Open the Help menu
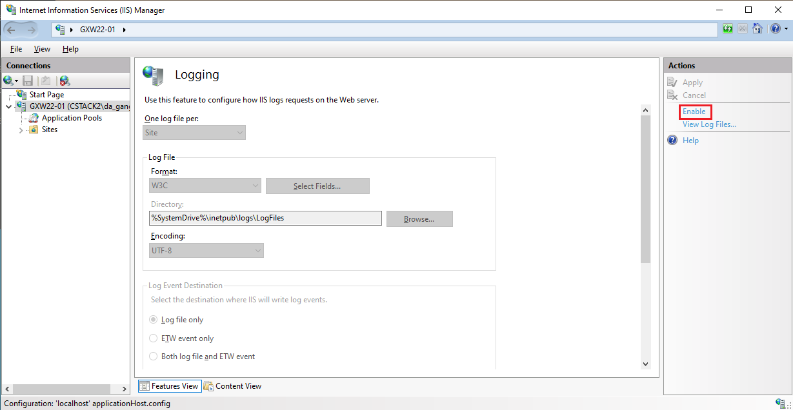 70,49
